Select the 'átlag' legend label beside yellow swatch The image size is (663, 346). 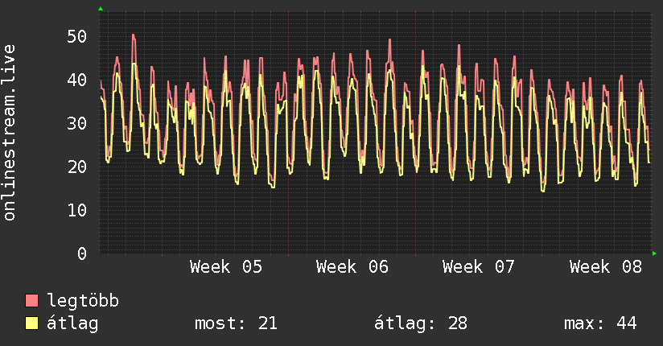pyautogui.click(x=72, y=323)
